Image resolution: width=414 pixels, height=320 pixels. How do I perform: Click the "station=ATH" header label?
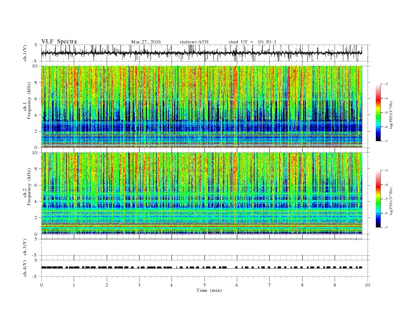[x=194, y=42]
